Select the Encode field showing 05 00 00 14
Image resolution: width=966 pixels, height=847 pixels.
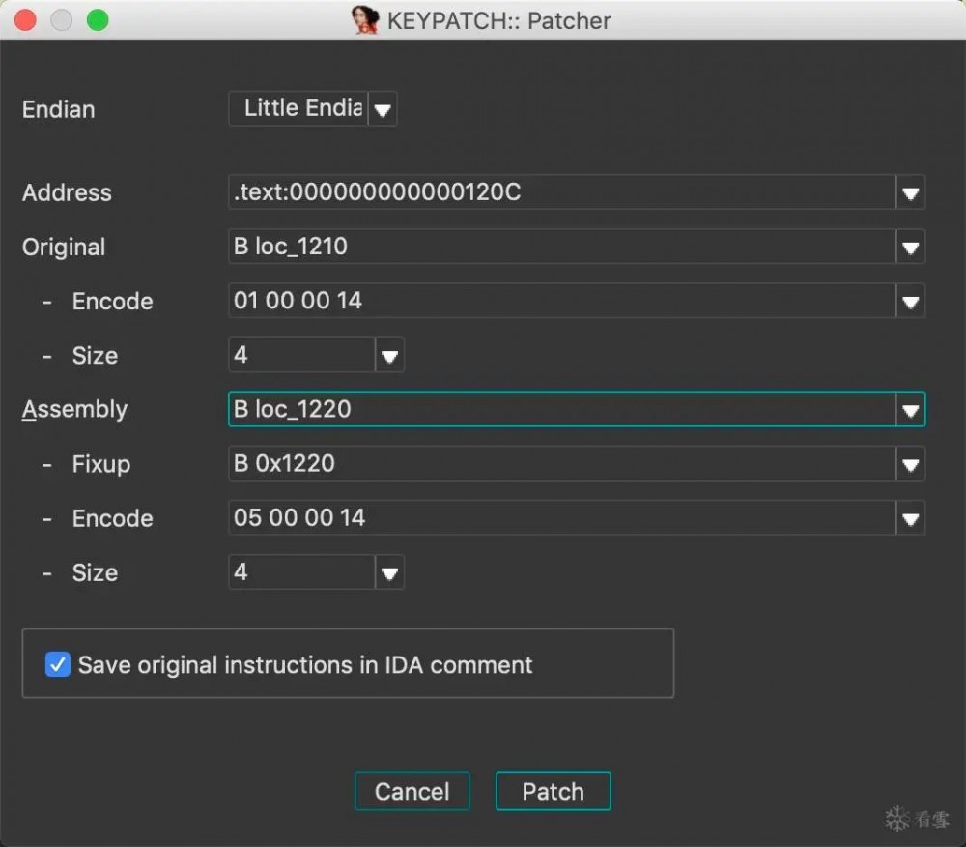[560, 518]
